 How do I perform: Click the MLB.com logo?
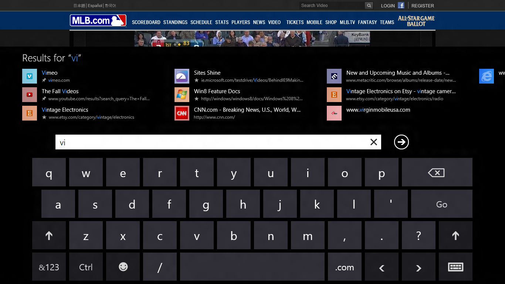[98, 20]
